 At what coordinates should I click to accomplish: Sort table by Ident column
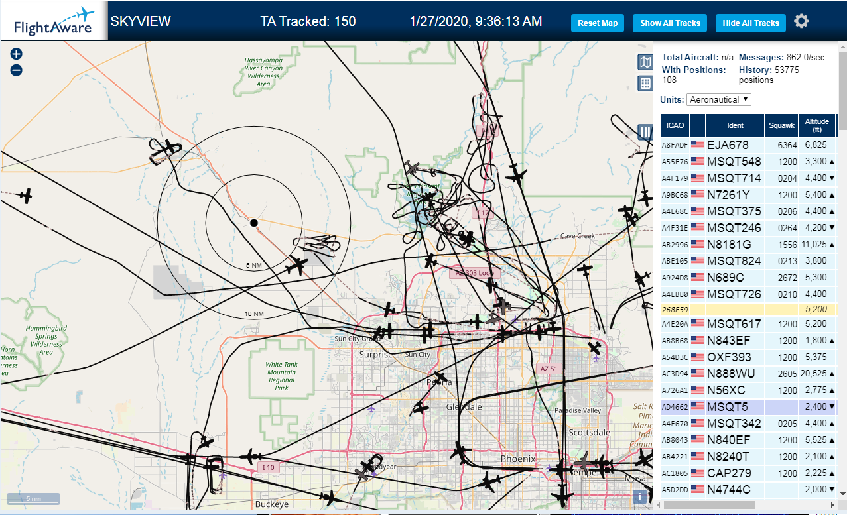736,125
